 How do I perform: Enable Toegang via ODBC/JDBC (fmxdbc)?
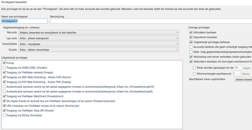point(5,68)
